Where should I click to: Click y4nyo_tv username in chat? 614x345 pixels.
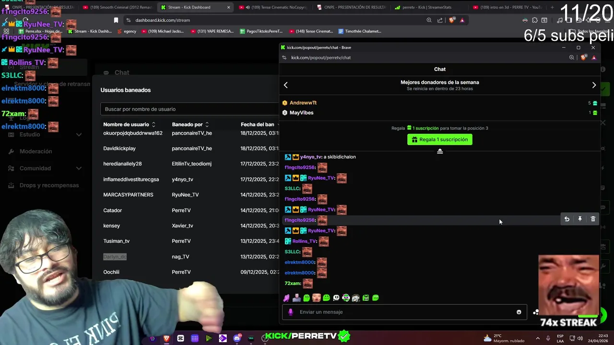(311, 157)
